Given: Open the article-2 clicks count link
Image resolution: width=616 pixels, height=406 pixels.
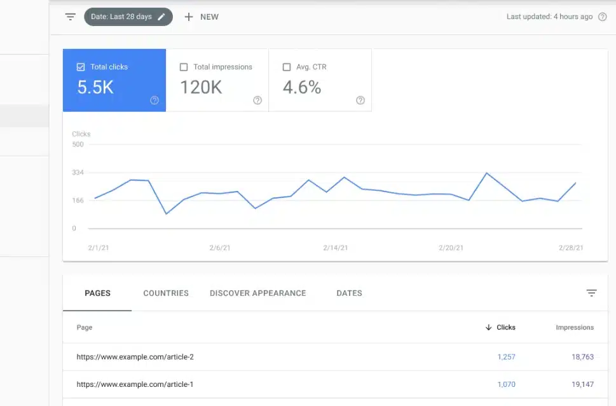Looking at the screenshot, I should click(506, 356).
